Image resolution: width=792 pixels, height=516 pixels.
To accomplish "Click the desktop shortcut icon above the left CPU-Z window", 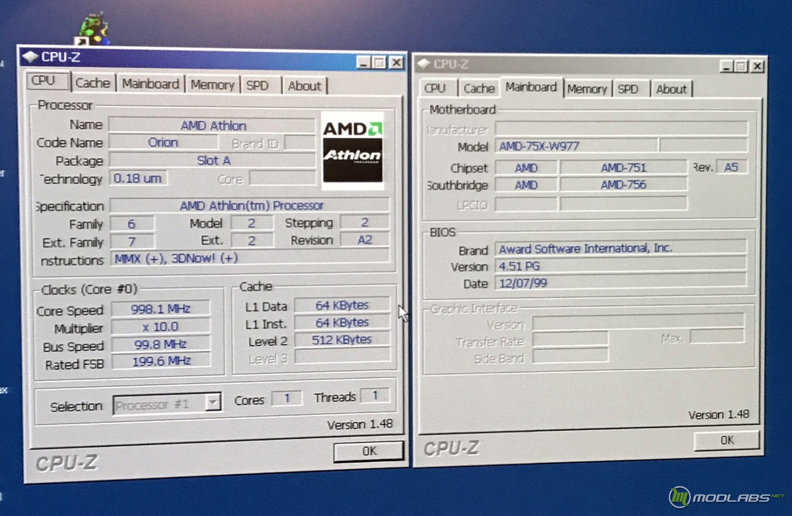I will pos(93,29).
